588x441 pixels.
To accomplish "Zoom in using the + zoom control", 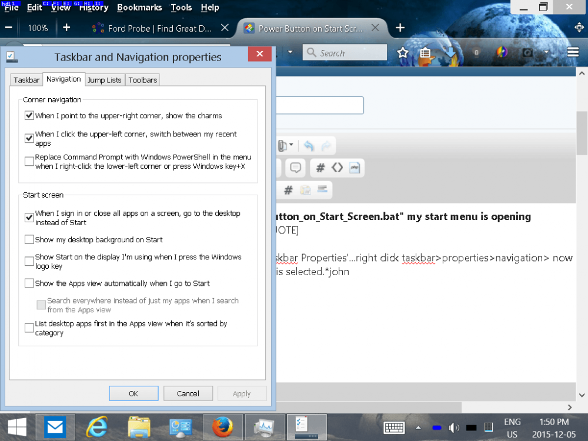I will tap(66, 28).
